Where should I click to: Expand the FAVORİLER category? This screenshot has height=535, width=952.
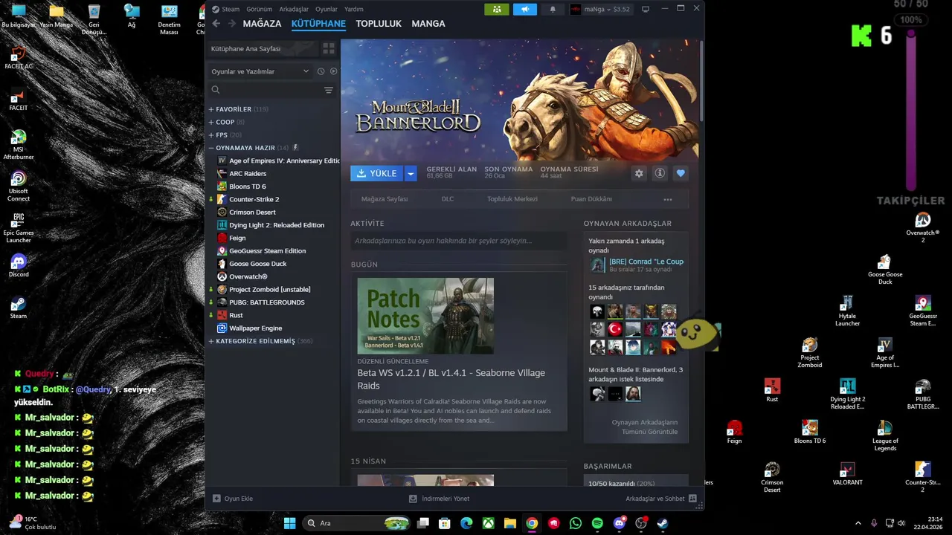click(211, 109)
